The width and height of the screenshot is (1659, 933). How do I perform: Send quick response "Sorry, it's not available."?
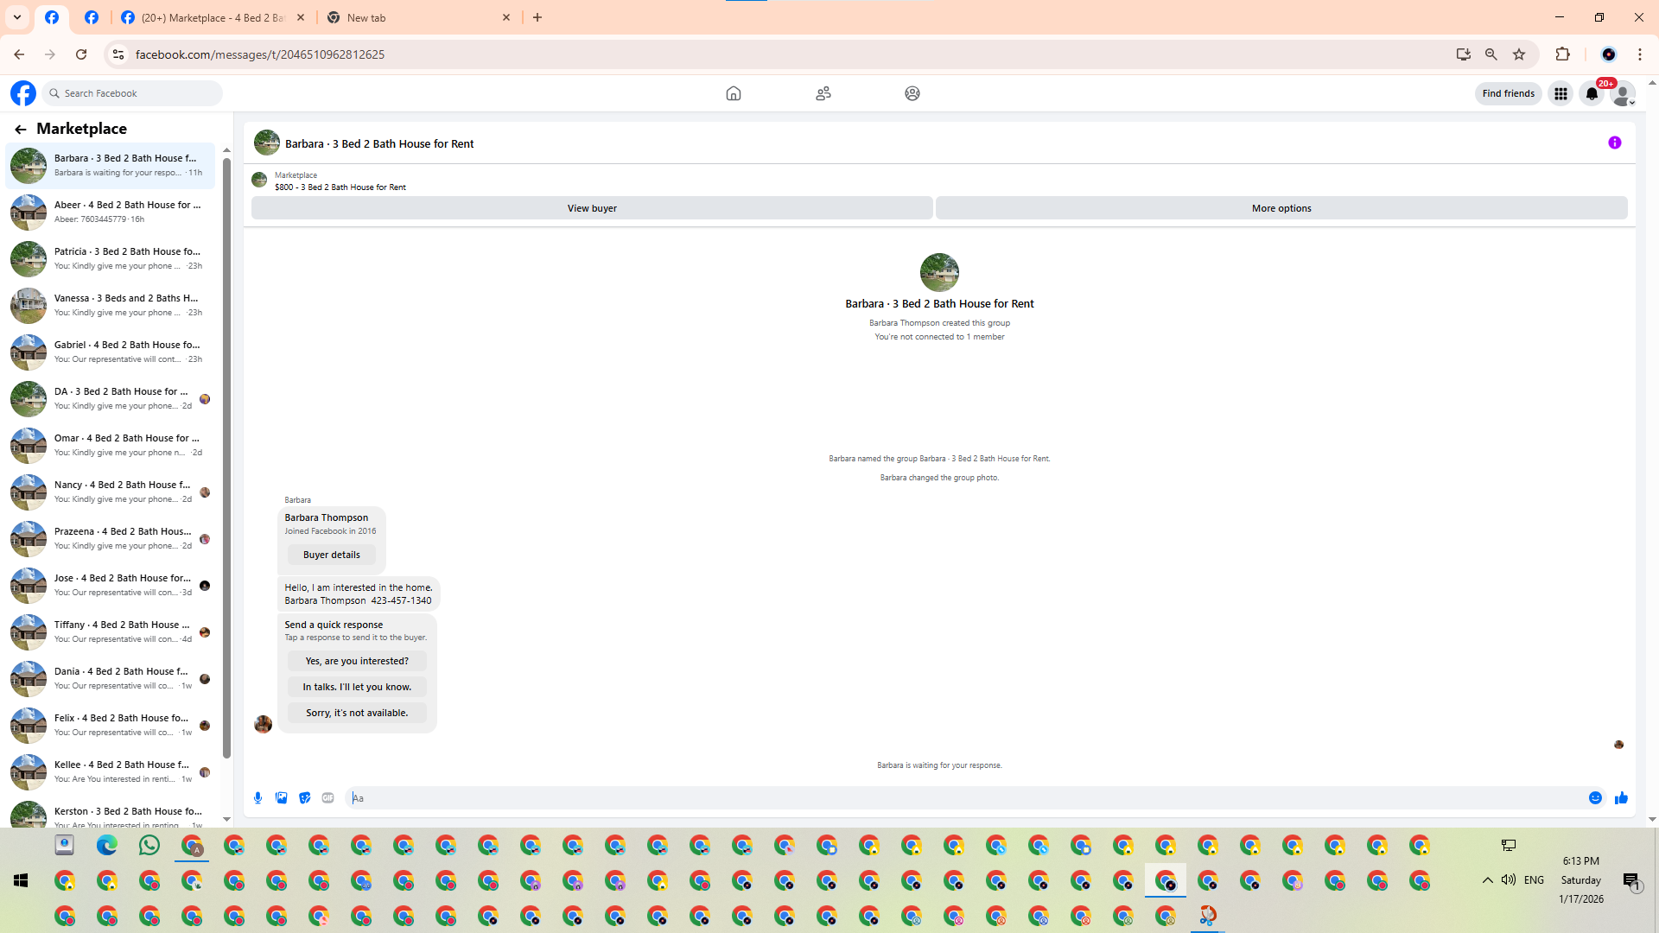tap(357, 713)
